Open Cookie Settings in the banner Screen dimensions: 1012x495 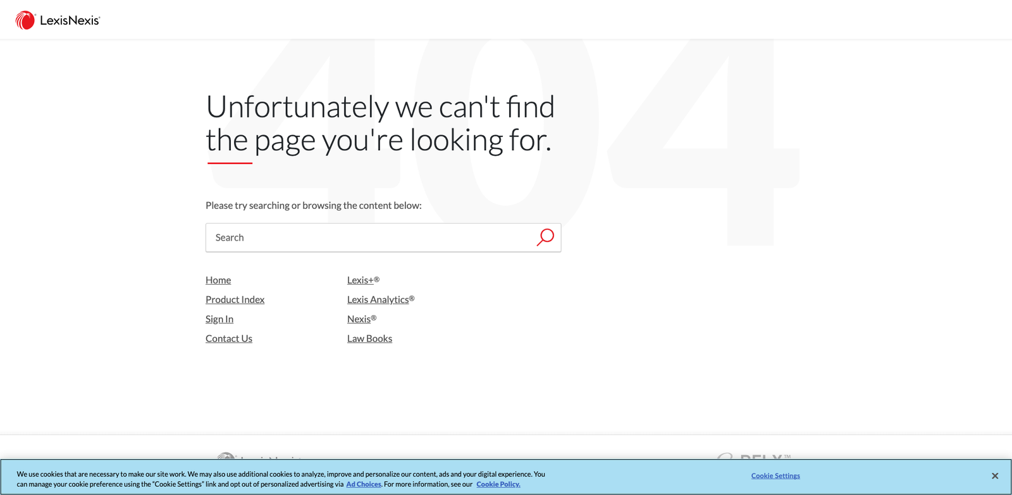775,476
